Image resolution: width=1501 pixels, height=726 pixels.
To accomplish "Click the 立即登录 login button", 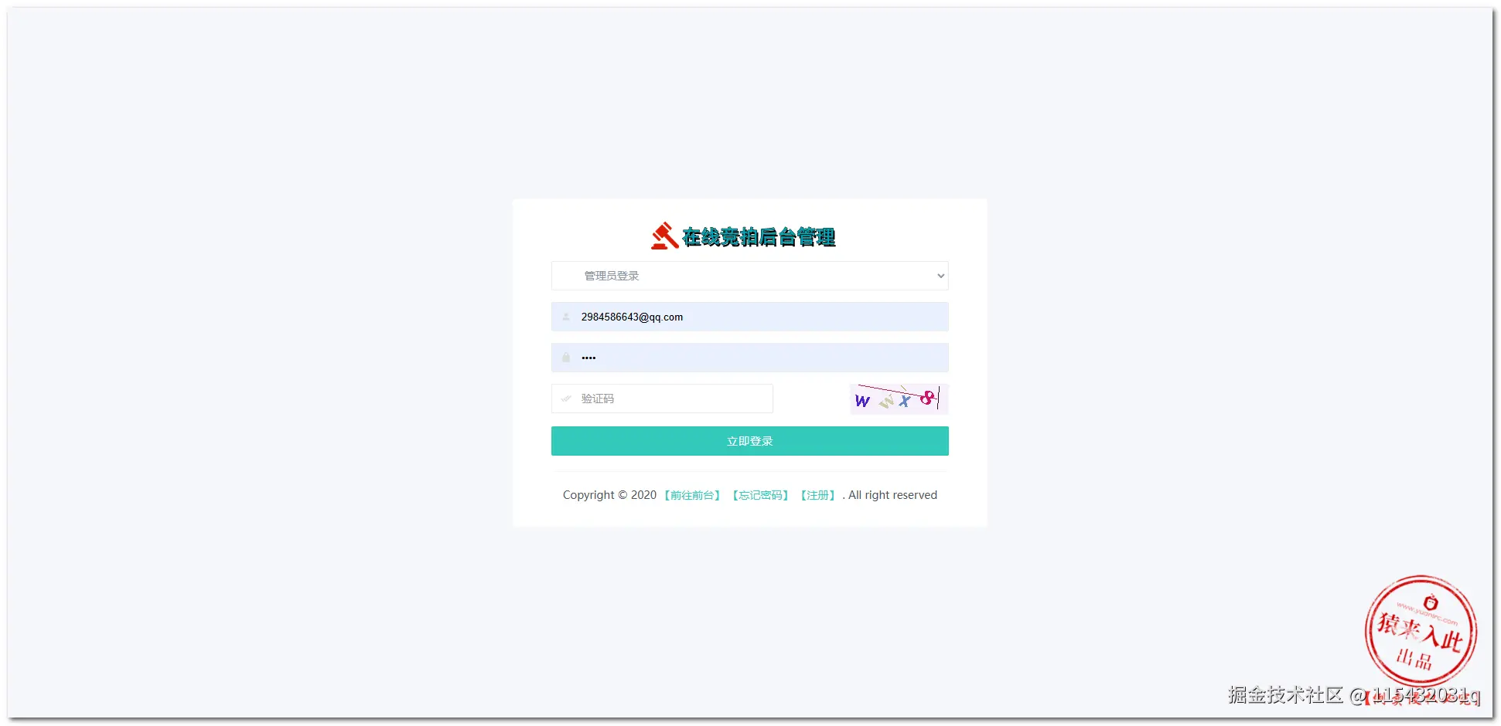I will tap(749, 441).
